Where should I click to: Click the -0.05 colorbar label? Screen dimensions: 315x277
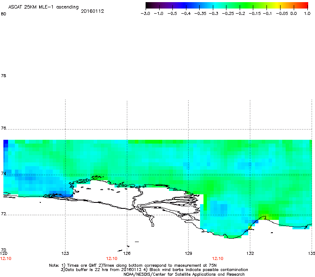(x=282, y=14)
